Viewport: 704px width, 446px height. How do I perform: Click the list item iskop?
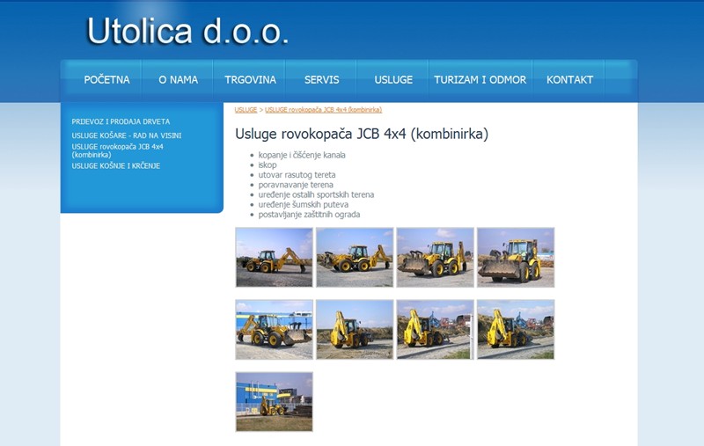tap(268, 165)
